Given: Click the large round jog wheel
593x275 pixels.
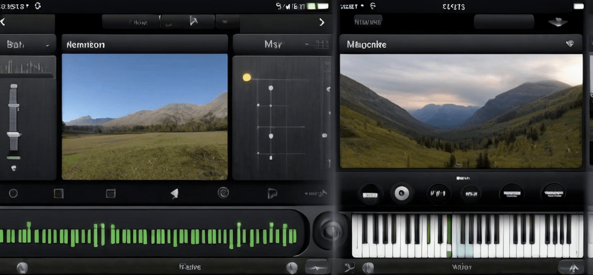Looking at the screenshot, I should click(330, 230).
